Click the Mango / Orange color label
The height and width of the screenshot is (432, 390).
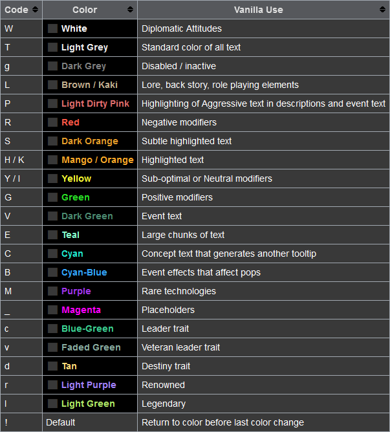pyautogui.click(x=97, y=160)
